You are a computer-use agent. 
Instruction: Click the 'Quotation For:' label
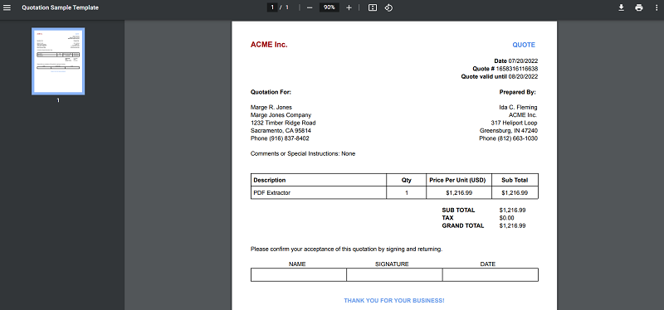(x=271, y=92)
